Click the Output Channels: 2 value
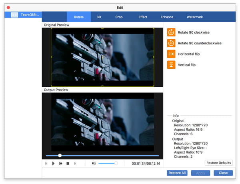The height and width of the screenshot is (184, 240). [183, 156]
